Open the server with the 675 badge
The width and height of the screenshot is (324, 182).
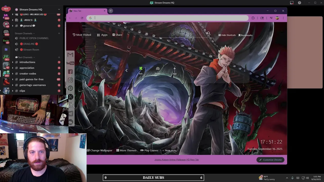(x=6, y=33)
